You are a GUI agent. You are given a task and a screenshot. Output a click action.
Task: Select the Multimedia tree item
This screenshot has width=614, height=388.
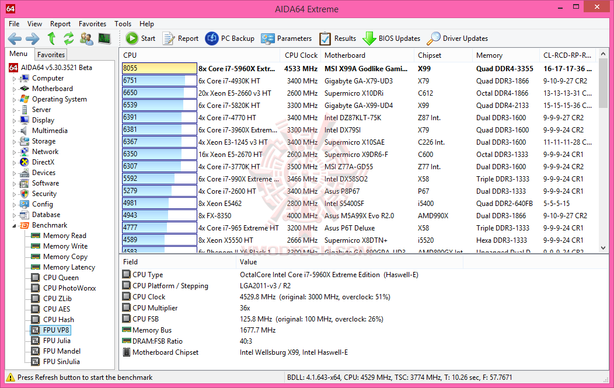[x=50, y=131]
